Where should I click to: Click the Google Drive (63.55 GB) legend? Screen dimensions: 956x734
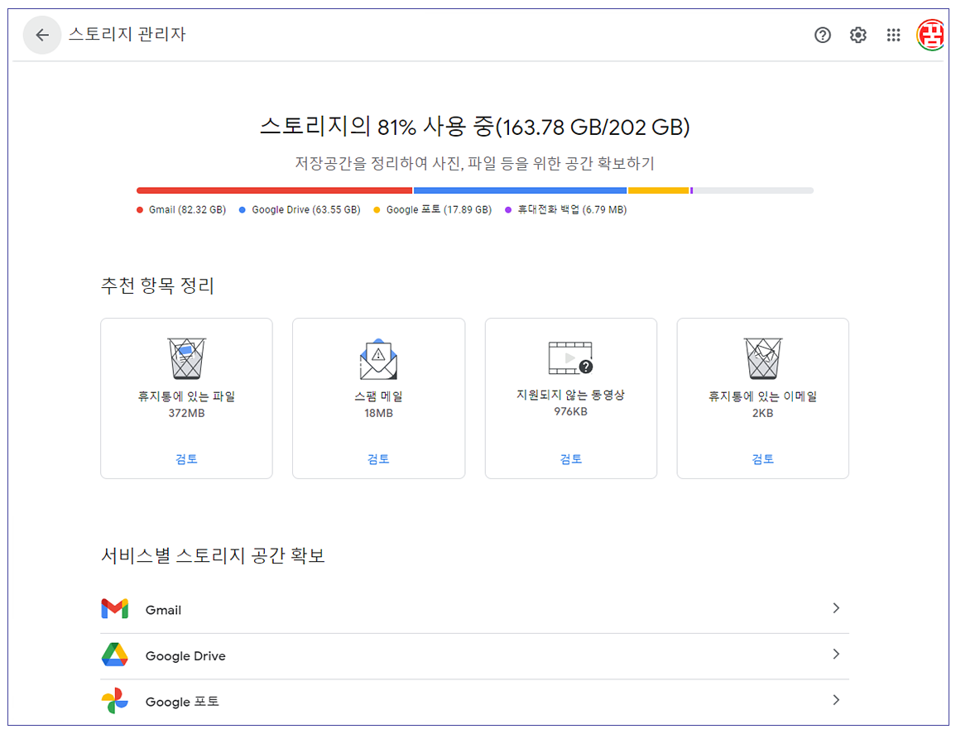coord(300,209)
